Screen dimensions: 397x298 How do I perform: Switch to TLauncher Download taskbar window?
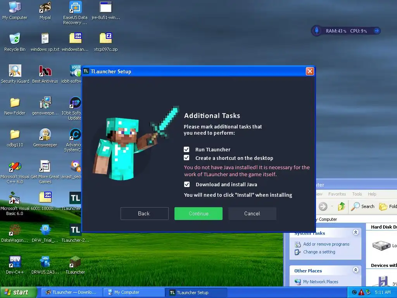pos(72,292)
